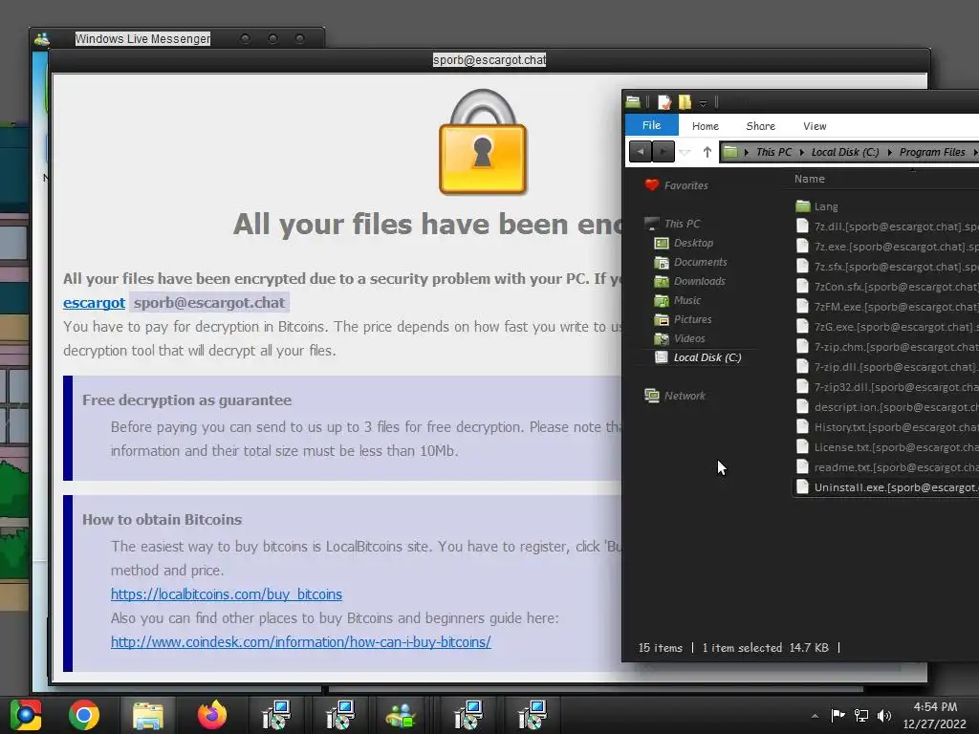The height and width of the screenshot is (734, 979).
Task: Select the 7zFM.exe encrypted file
Action: [x=886, y=307]
